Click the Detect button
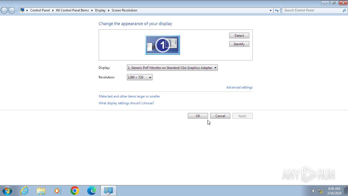 point(239,36)
